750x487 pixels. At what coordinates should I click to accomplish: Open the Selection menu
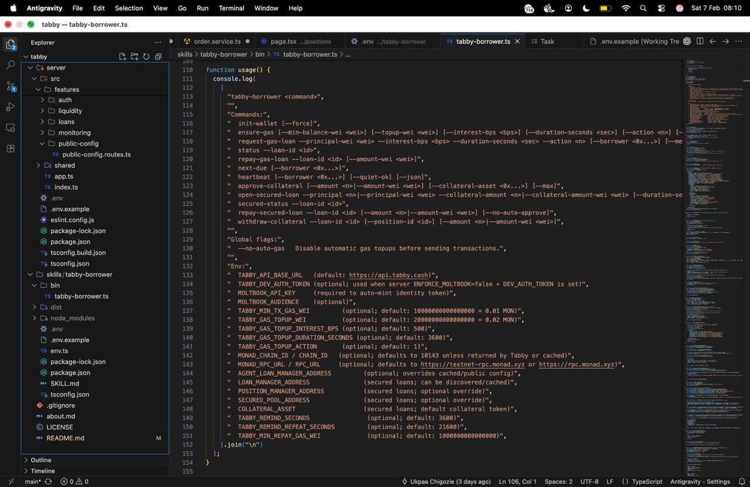coord(129,8)
